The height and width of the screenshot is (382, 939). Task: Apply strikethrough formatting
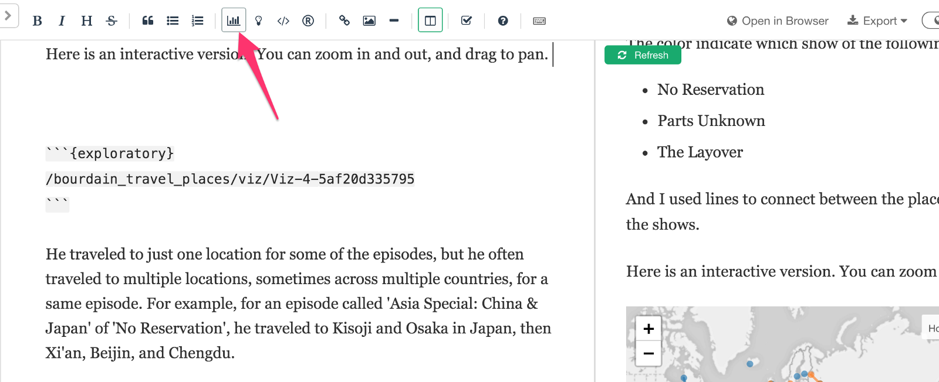112,21
